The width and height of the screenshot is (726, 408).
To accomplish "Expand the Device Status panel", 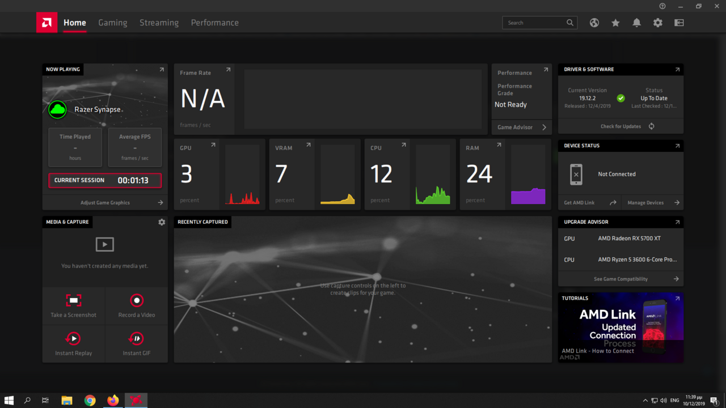I will [677, 146].
